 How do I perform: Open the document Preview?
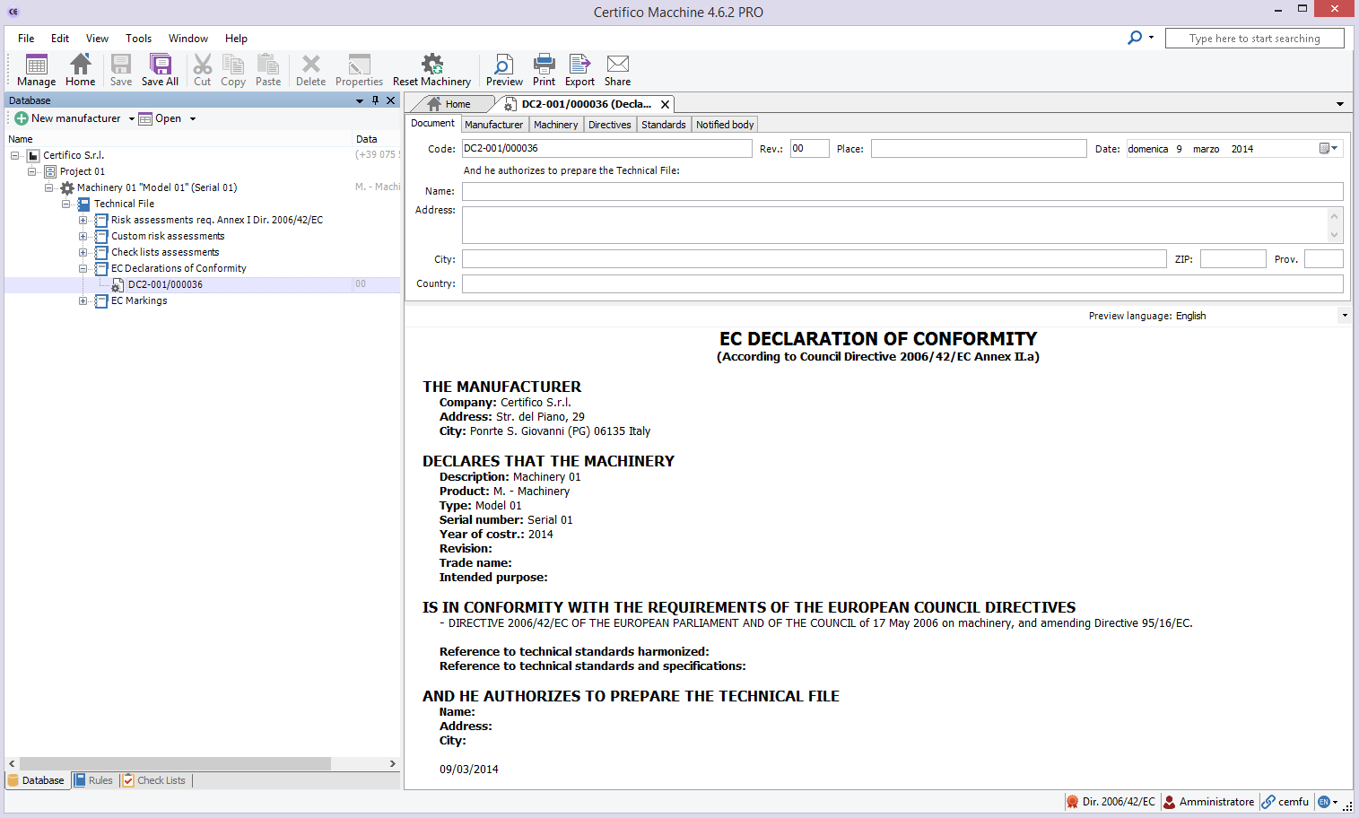coord(503,70)
